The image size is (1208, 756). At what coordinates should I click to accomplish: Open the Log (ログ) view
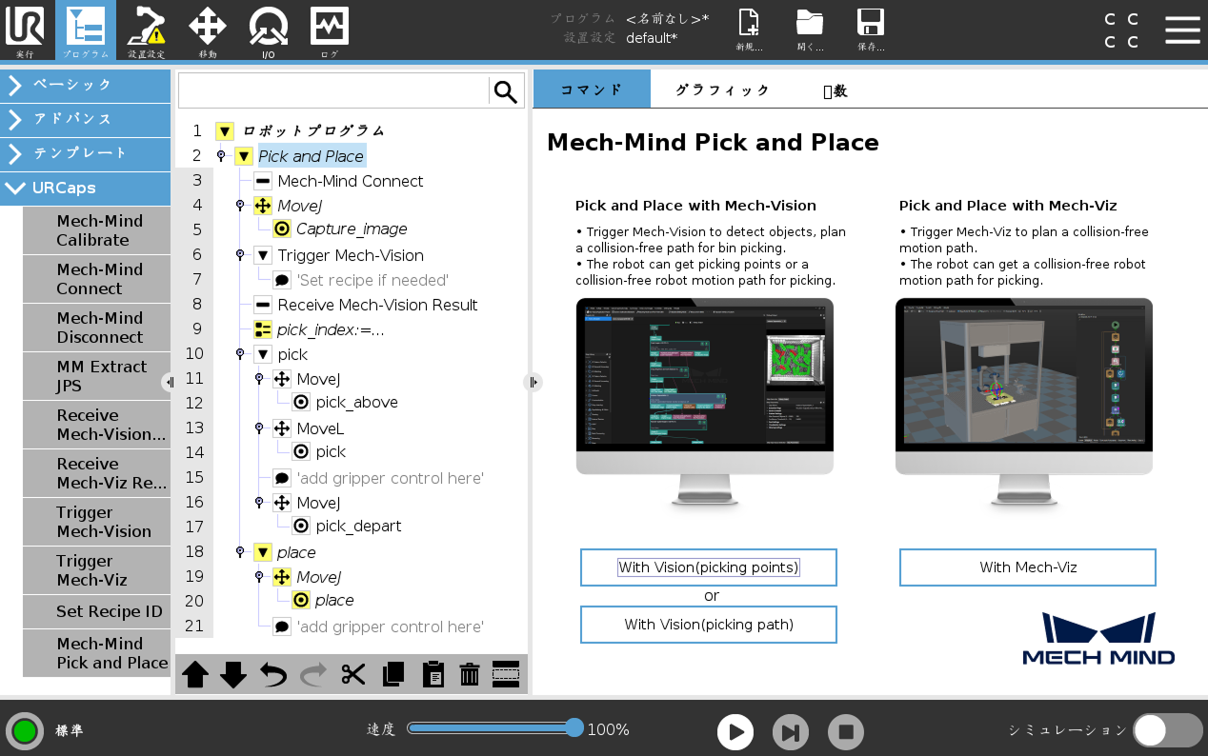pos(330,30)
